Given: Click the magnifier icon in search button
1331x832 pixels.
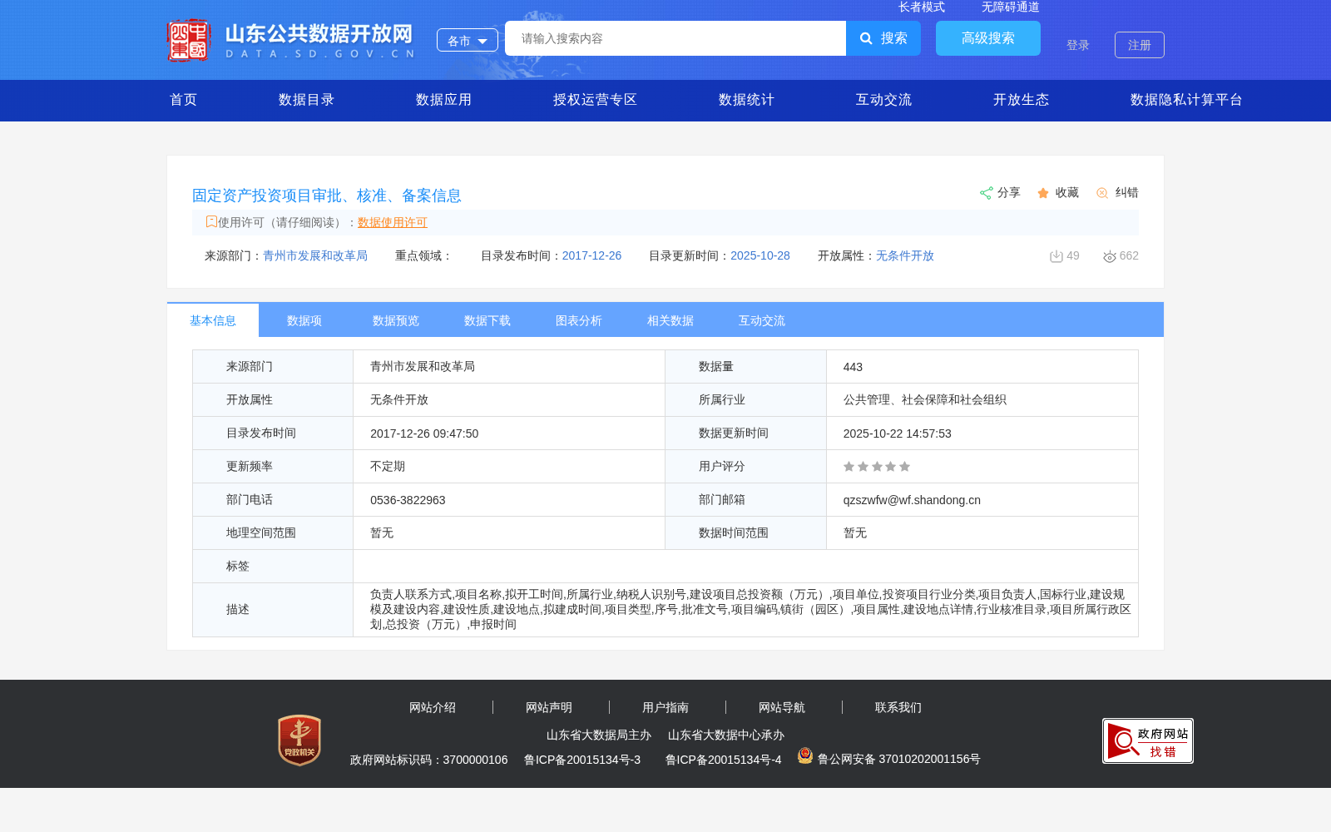Looking at the screenshot, I should [866, 38].
